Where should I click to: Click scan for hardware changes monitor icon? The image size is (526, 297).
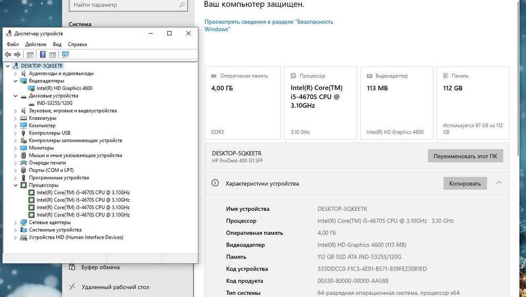tap(65, 54)
